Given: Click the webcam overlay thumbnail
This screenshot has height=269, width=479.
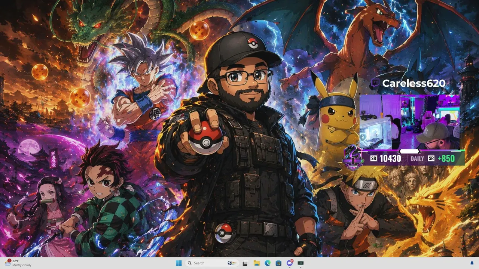Looking at the screenshot, I should pyautogui.click(x=409, y=122).
